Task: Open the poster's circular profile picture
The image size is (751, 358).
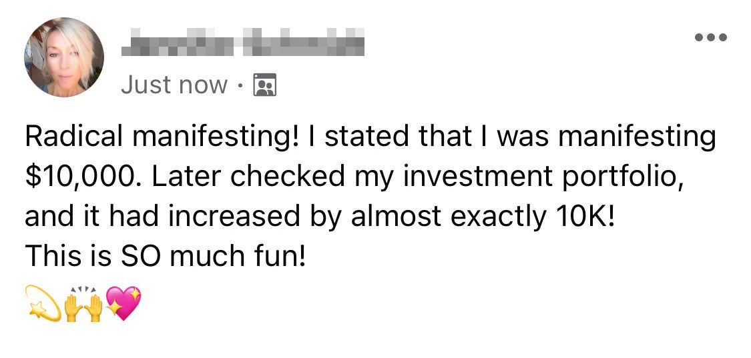Action: click(x=64, y=57)
